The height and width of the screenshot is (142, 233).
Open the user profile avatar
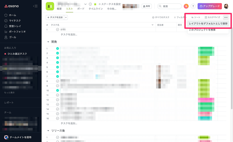point(226,6)
